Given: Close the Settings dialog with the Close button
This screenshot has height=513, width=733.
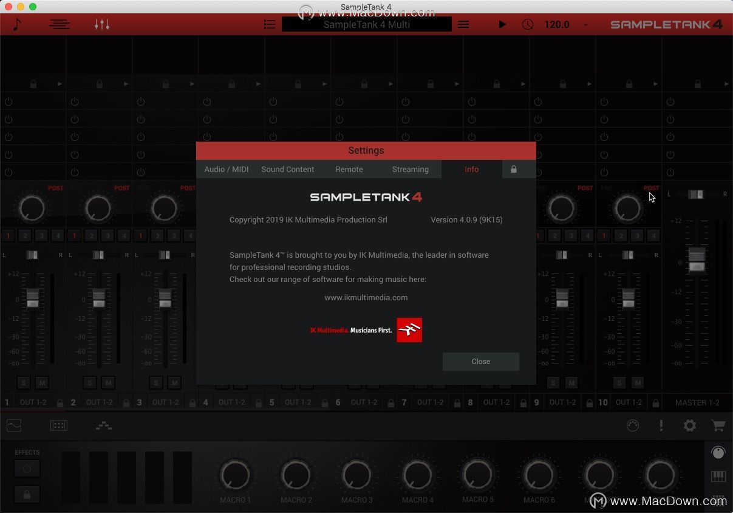Looking at the screenshot, I should pyautogui.click(x=481, y=362).
